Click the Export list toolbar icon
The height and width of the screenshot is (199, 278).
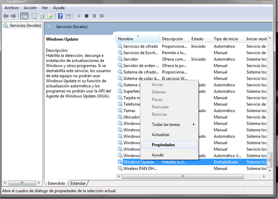click(50, 16)
